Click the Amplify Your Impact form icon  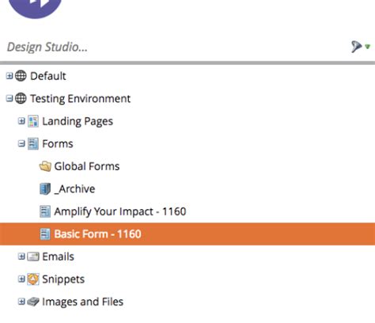tap(45, 211)
